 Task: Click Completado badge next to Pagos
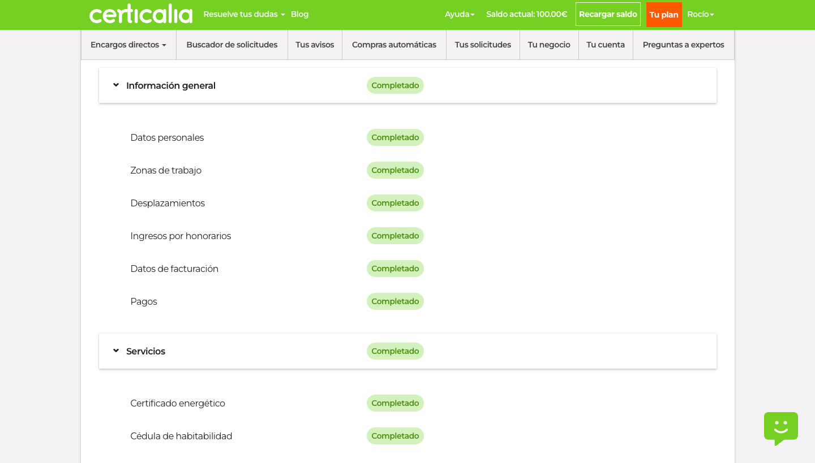pyautogui.click(x=395, y=301)
